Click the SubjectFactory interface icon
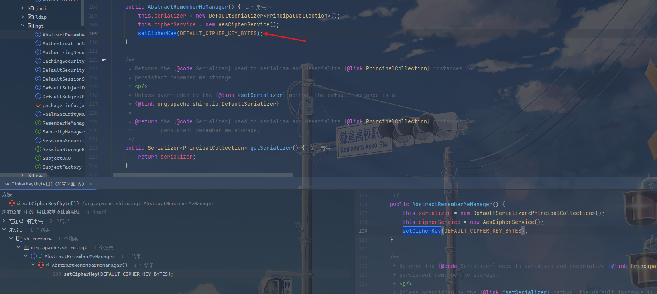Image resolution: width=657 pixels, height=294 pixels. 38,167
